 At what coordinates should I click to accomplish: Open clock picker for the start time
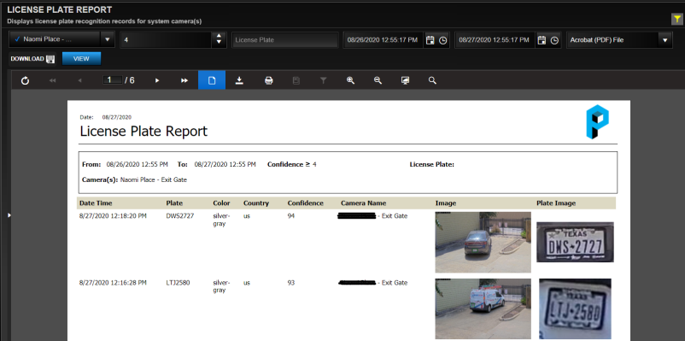point(443,40)
